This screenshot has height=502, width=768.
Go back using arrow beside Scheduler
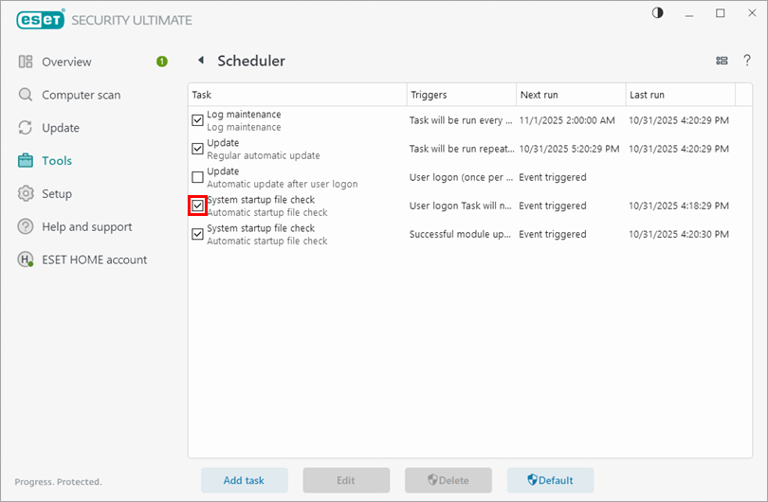tap(201, 61)
